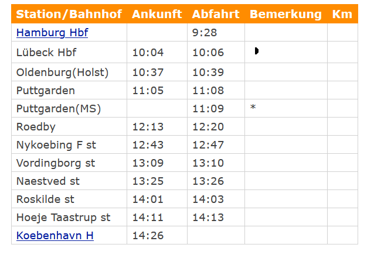
Task: Click the Bemerkung column header
Action: (285, 14)
